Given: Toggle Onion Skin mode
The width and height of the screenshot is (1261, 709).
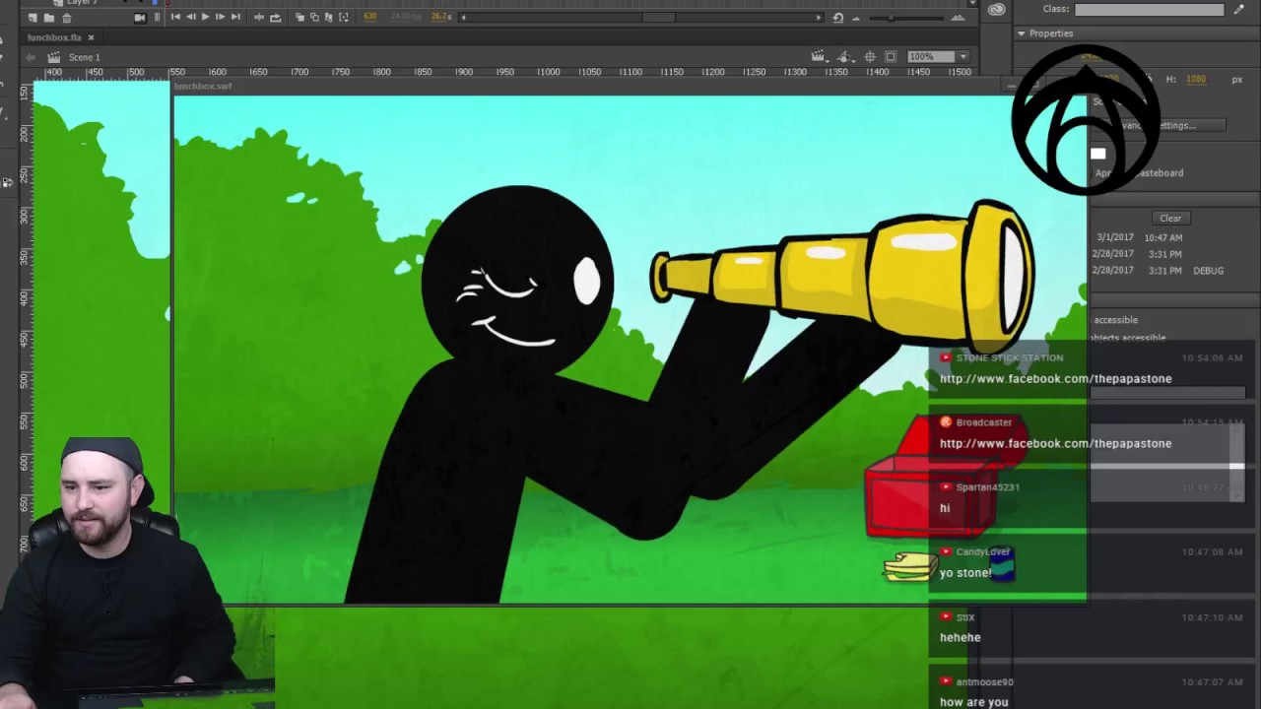Looking at the screenshot, I should (299, 17).
